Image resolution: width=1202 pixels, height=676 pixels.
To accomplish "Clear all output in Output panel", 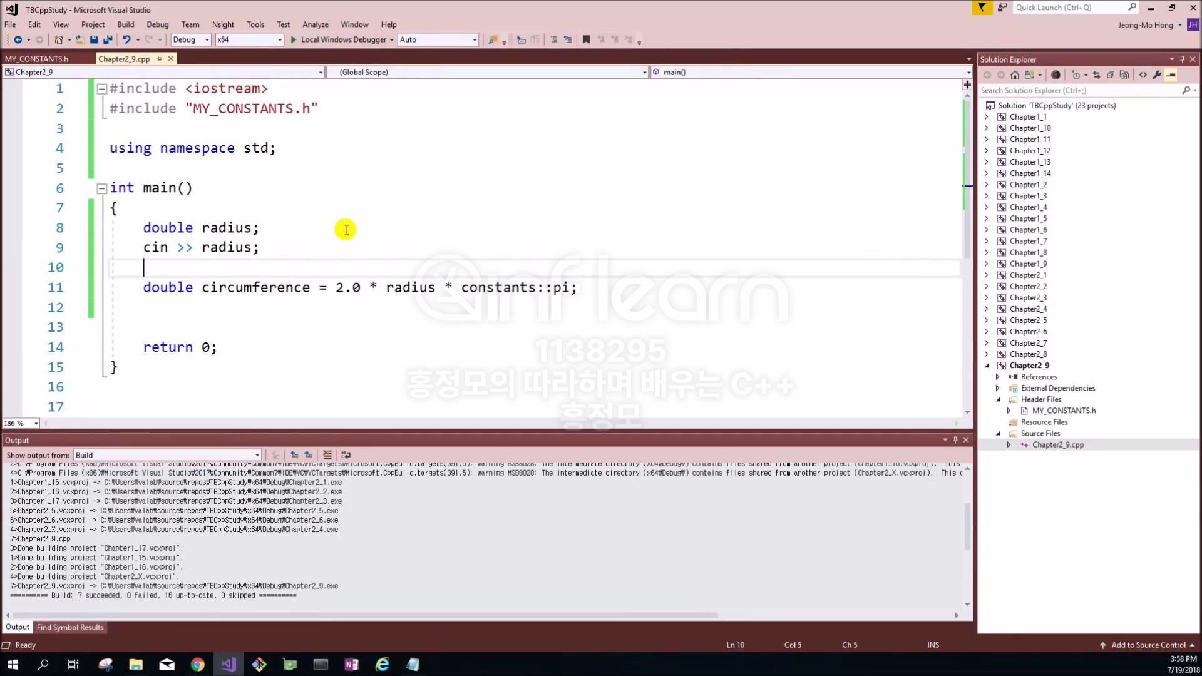I will (327, 455).
